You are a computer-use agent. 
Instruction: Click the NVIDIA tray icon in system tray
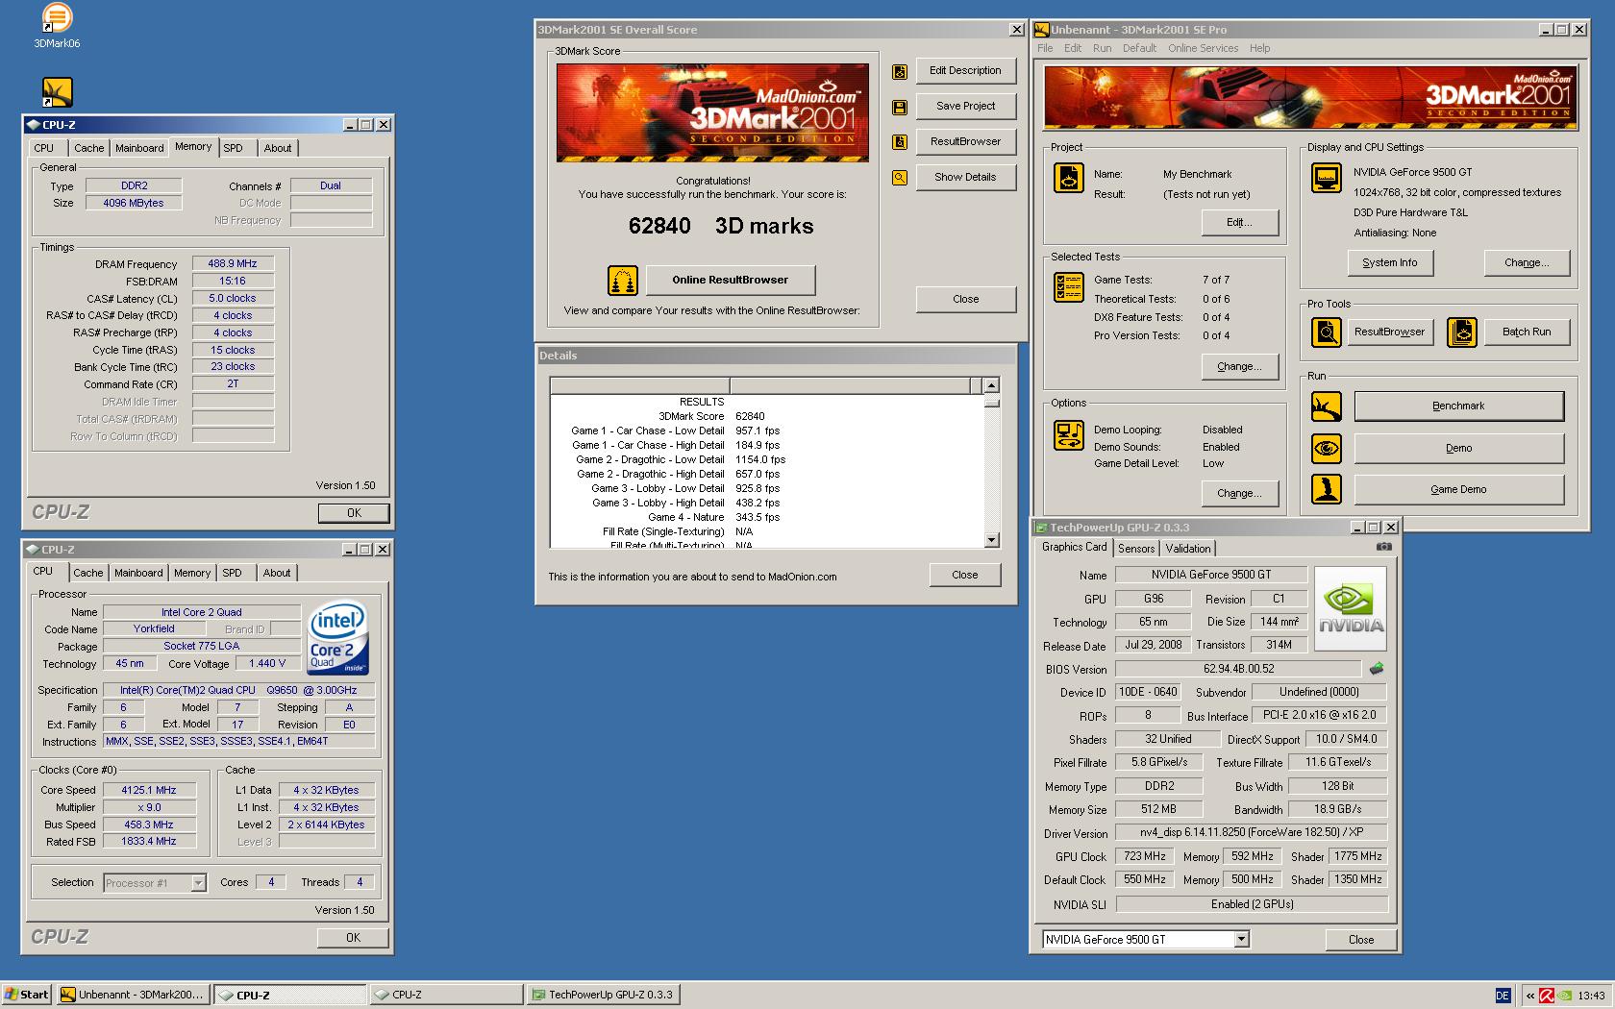[x=1566, y=996]
